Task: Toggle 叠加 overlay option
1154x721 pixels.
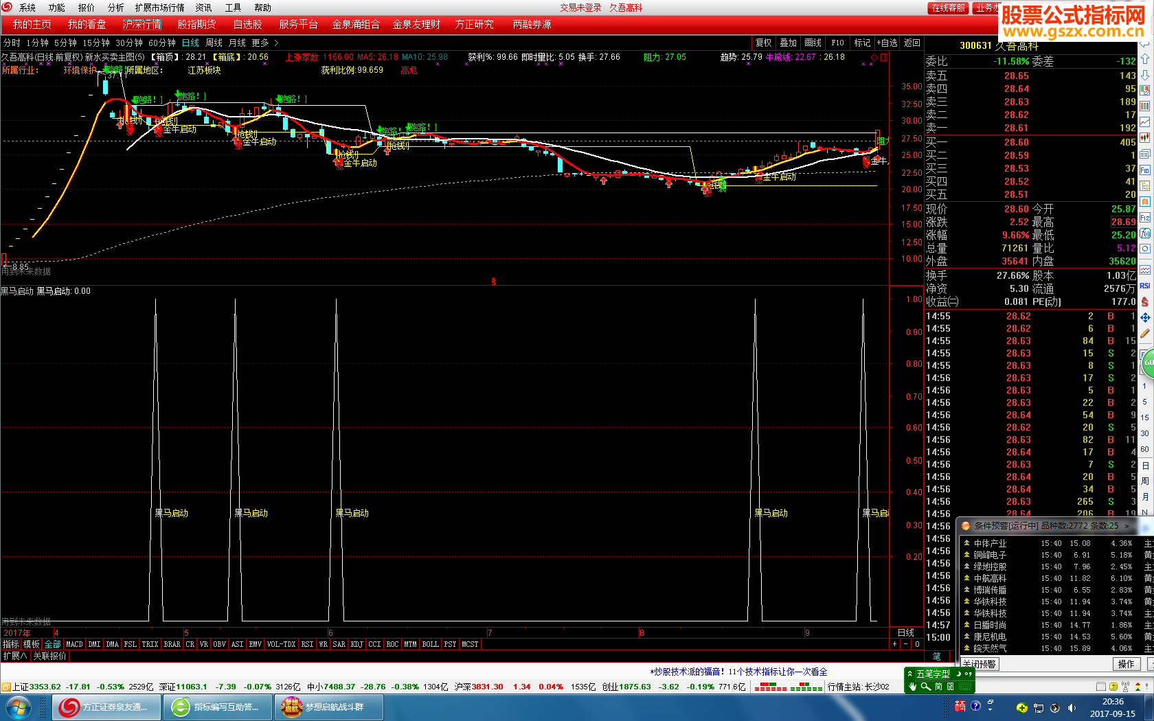Action: pos(788,43)
